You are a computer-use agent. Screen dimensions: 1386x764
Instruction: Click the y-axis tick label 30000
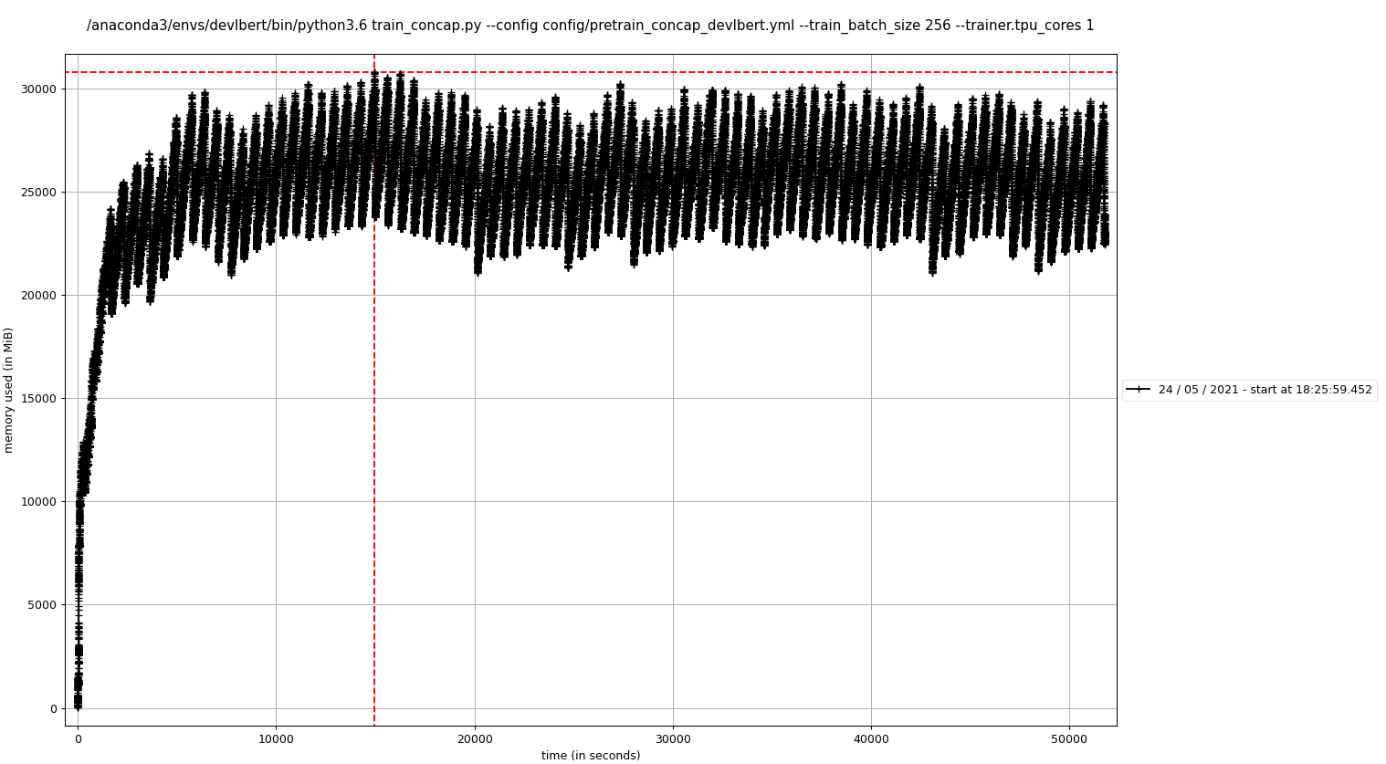pos(39,89)
